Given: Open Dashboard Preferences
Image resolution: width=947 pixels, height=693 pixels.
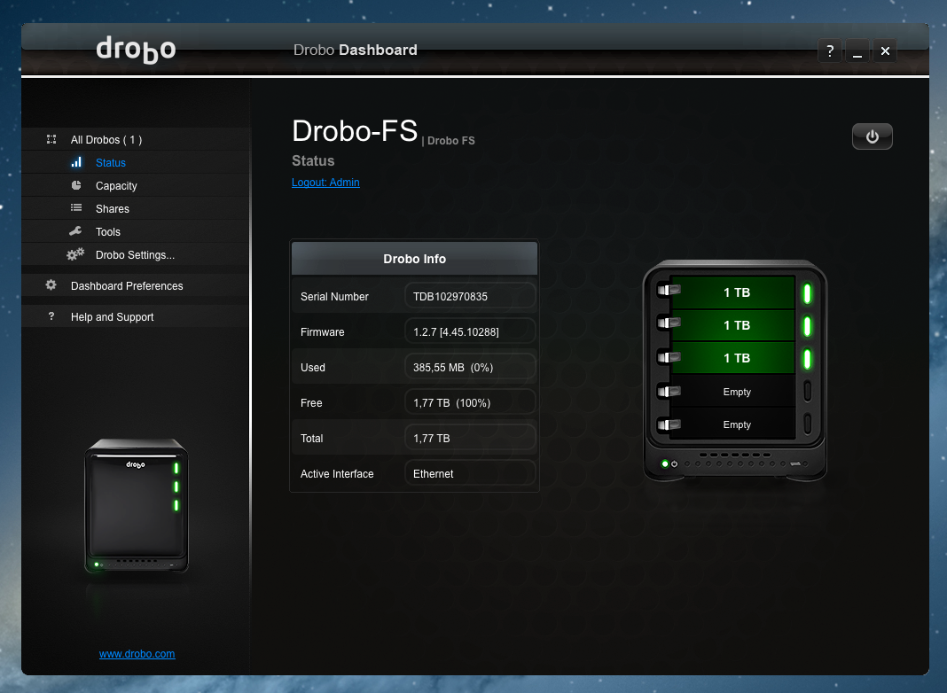Looking at the screenshot, I should point(136,285).
